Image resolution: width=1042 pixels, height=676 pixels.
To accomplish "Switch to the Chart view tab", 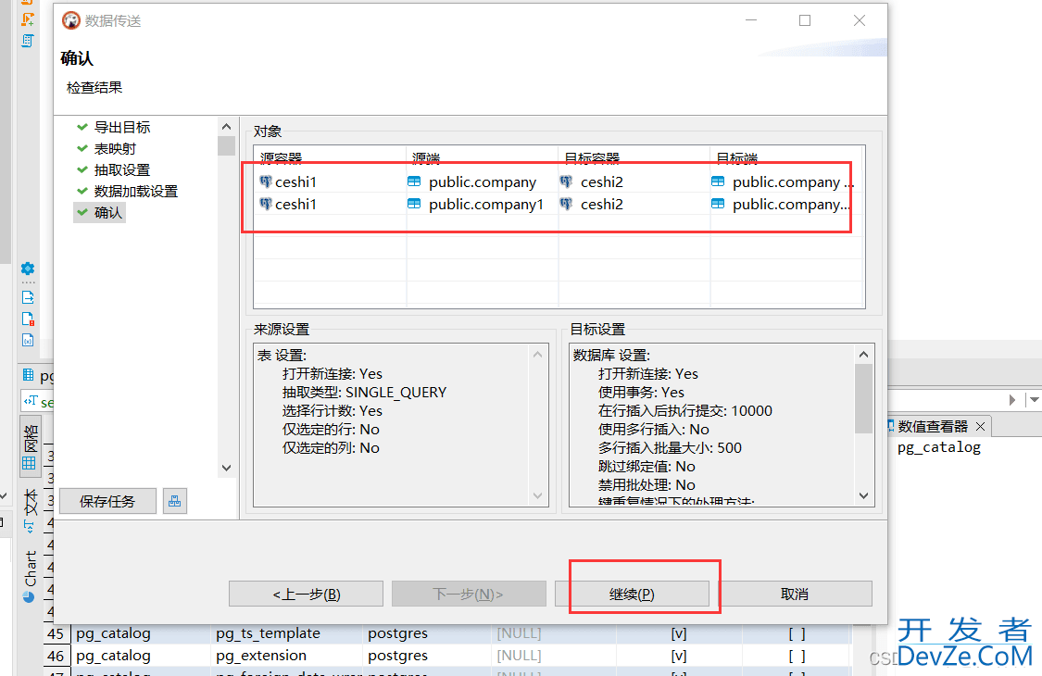I will click(x=30, y=576).
